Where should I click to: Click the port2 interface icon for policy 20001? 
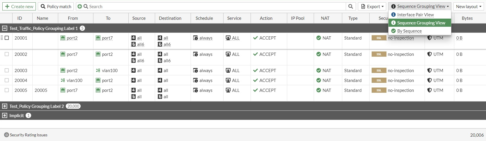click(x=63, y=38)
